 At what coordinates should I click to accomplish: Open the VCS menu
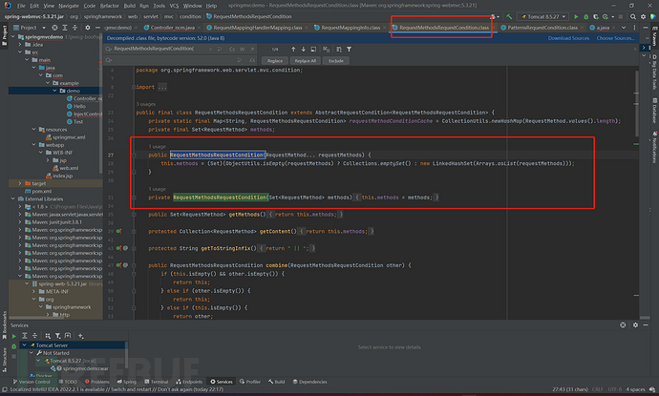[x=174, y=6]
